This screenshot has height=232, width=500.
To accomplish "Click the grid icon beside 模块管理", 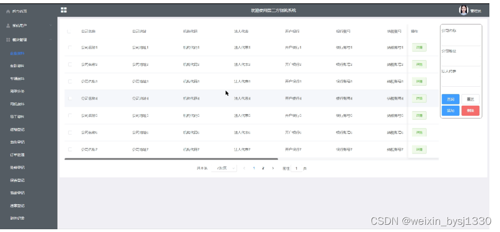I will [8, 40].
